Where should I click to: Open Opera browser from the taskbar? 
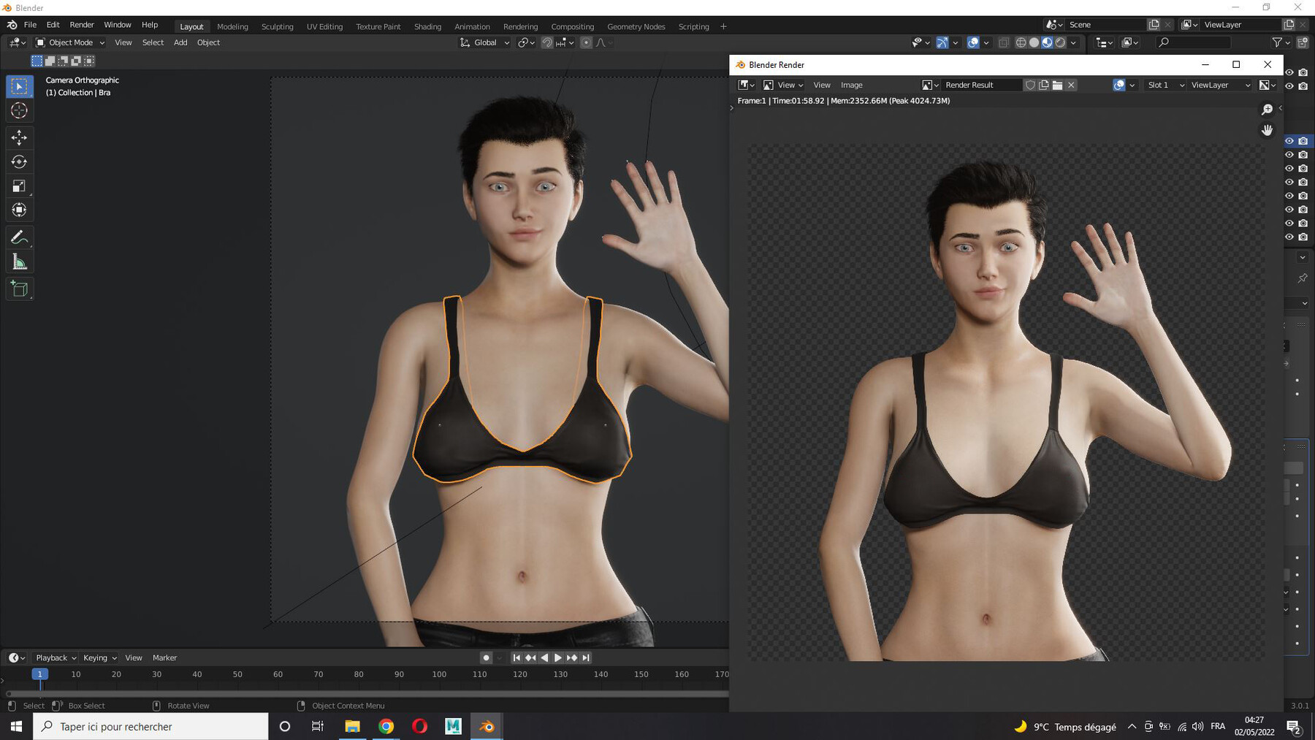pos(419,726)
